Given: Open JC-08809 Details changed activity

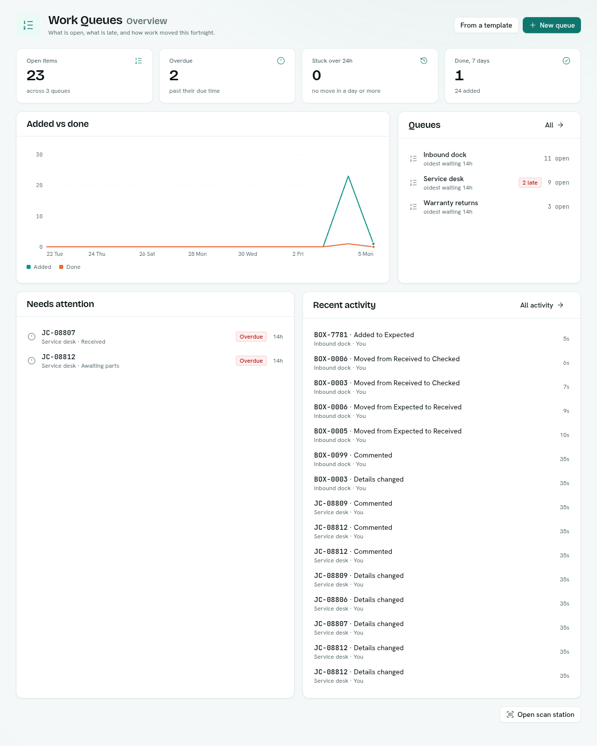Looking at the screenshot, I should click(x=441, y=579).
